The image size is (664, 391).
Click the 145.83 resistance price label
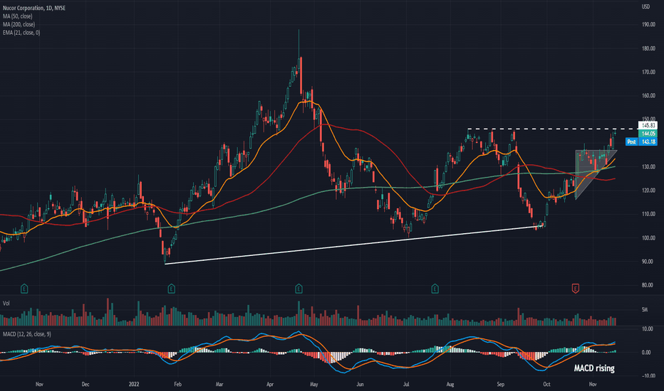[648, 126]
